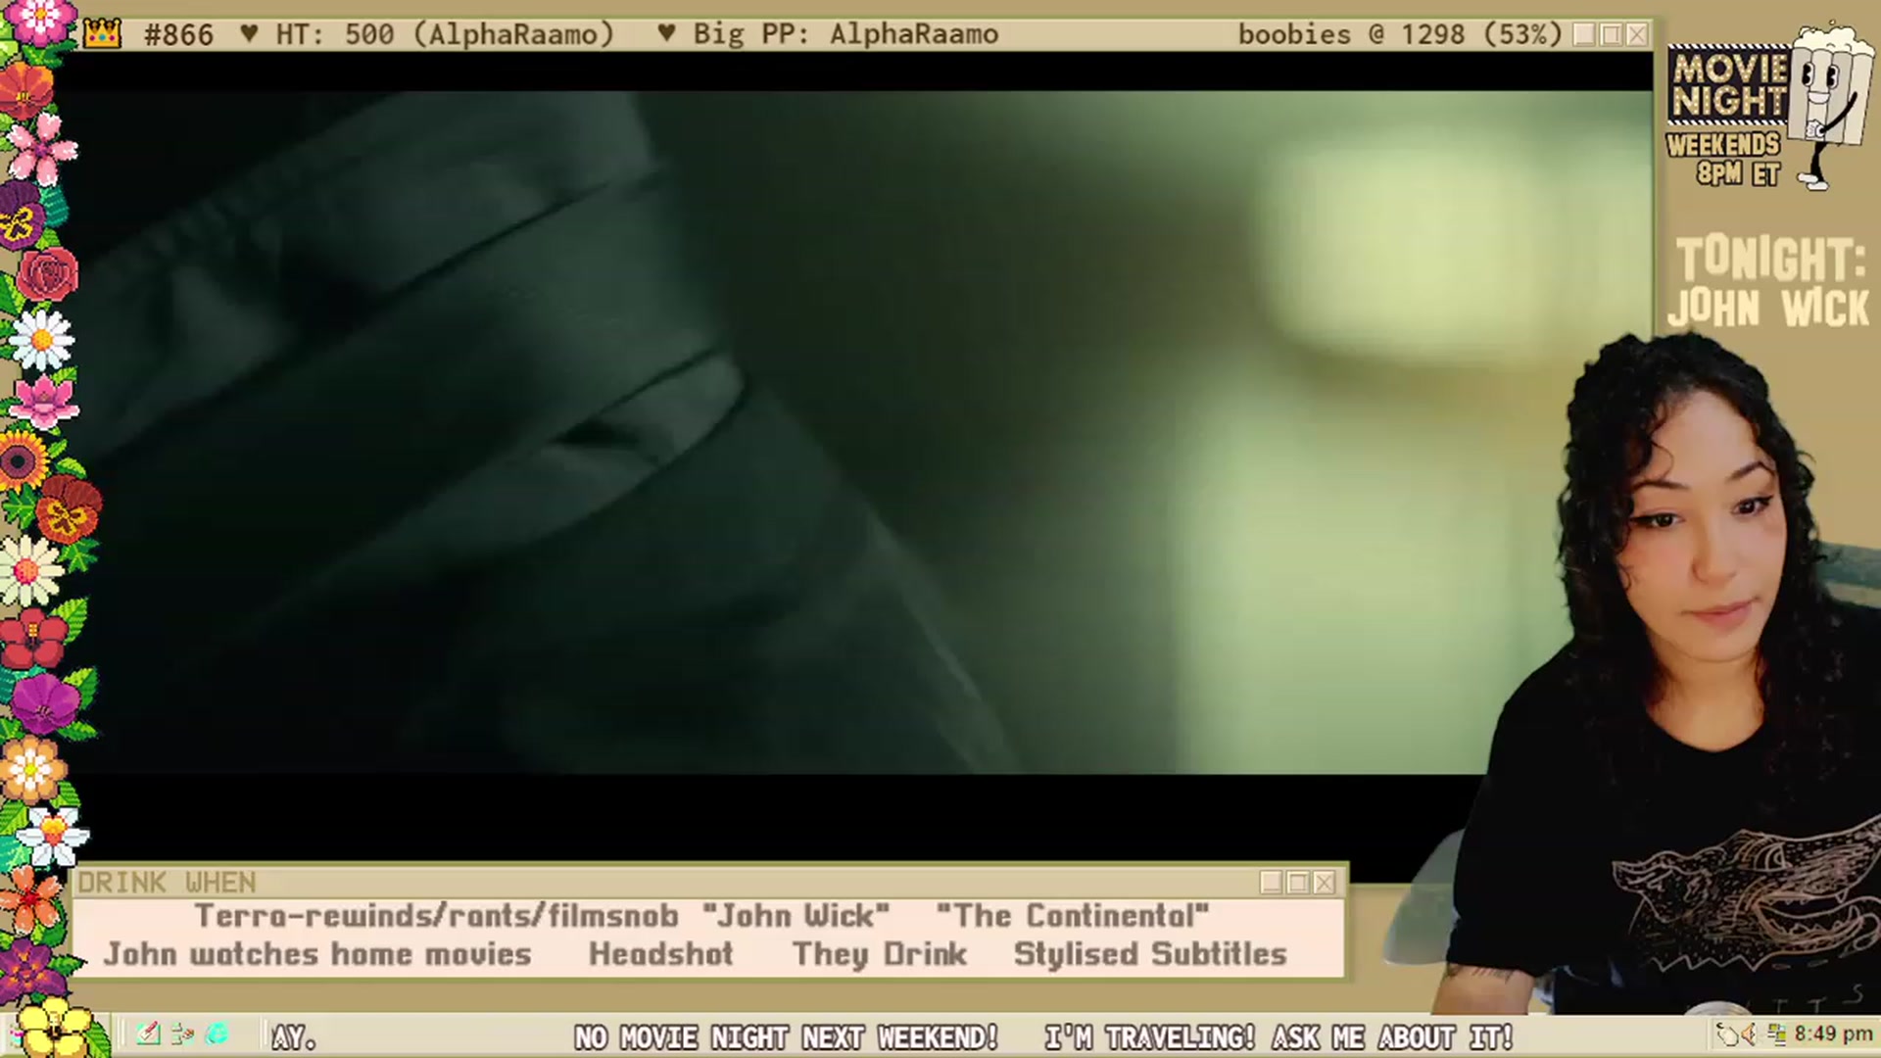Click the network computers tray icon

1775,1034
